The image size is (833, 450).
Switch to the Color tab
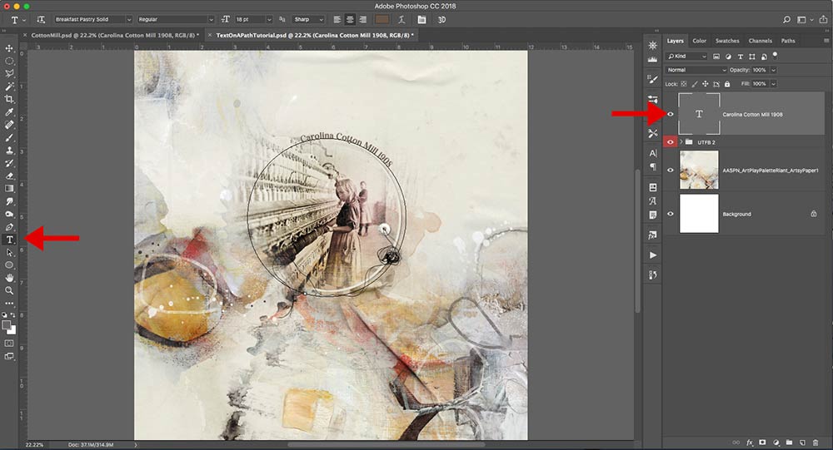pos(699,41)
